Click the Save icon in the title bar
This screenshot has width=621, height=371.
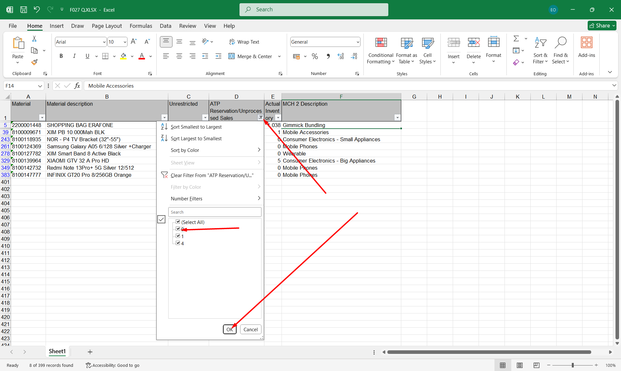pos(24,10)
